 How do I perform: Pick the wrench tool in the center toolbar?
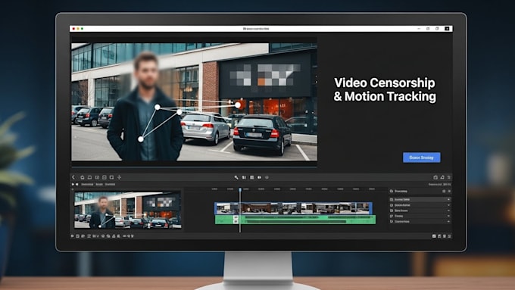(236, 177)
